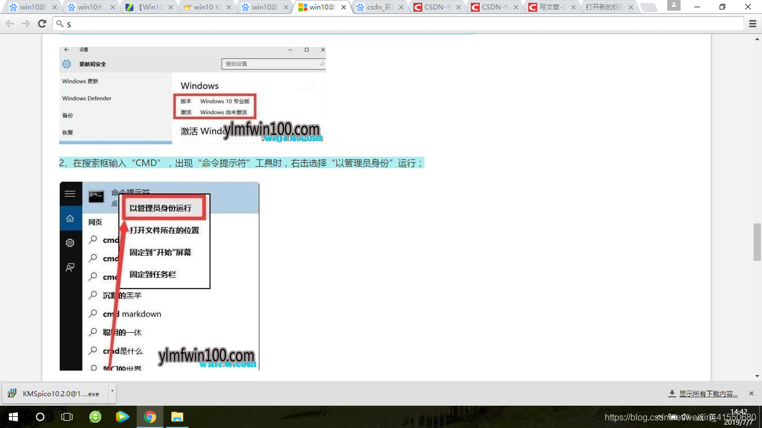Click '显示所有下载内容' link
Viewport: 762px width, 428px height.
coord(708,394)
